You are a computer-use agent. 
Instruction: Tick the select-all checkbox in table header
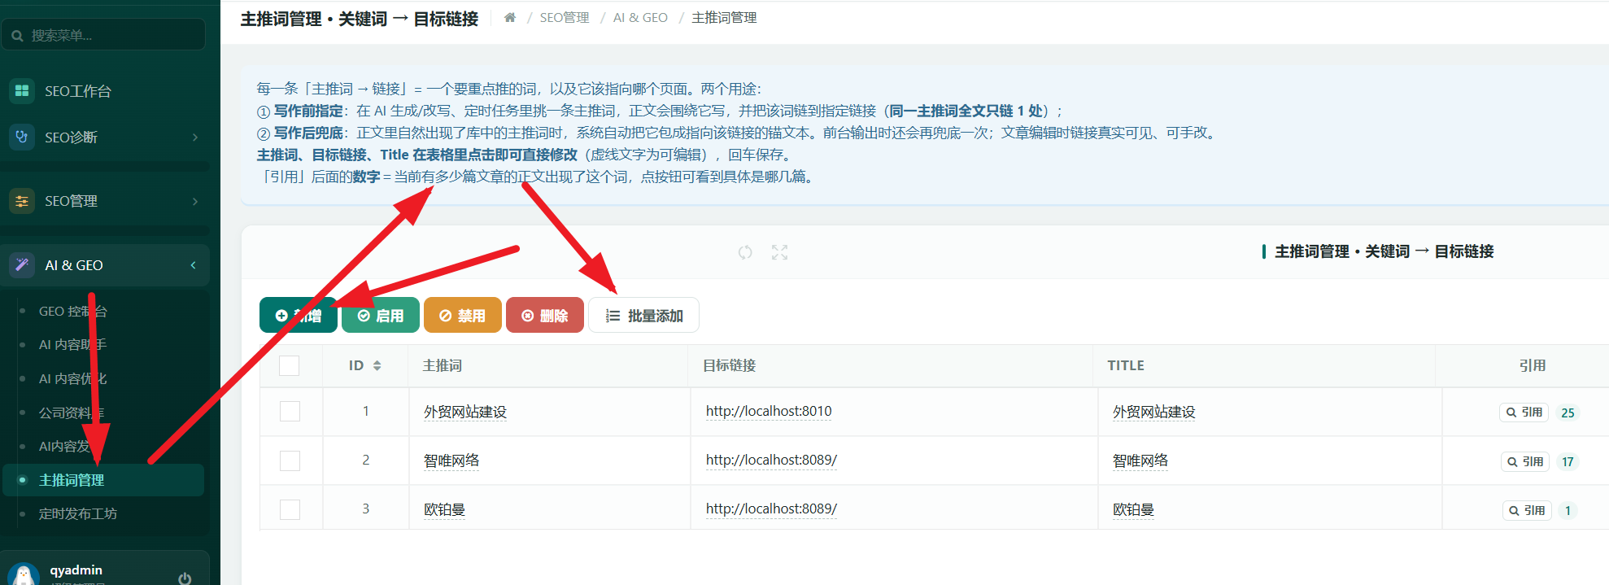[290, 365]
